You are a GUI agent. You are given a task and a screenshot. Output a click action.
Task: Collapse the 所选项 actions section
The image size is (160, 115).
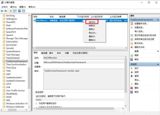click(158, 64)
